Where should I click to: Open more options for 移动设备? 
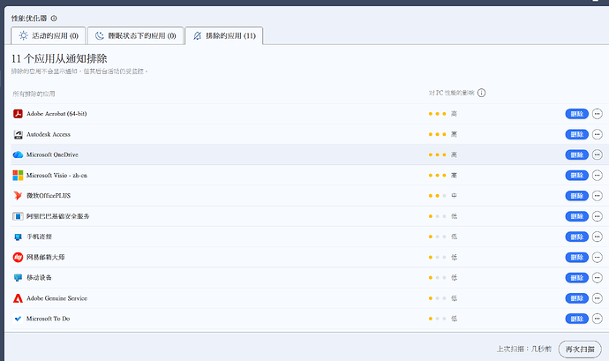(597, 278)
